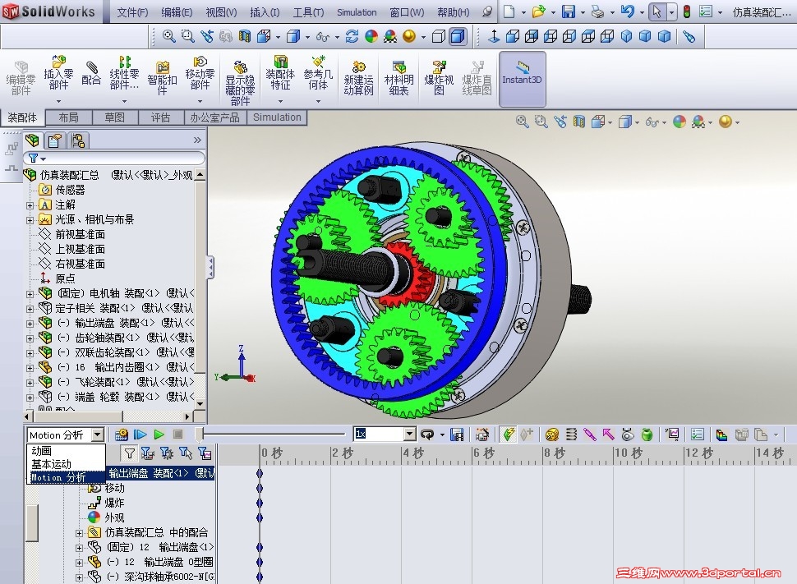
Task: Expand the 光源、相机与布景 node
Action: (x=30, y=220)
